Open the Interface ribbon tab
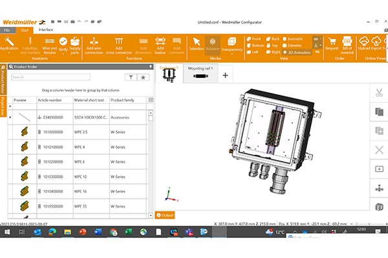Viewport: 388px width, 258px height. tap(46, 30)
